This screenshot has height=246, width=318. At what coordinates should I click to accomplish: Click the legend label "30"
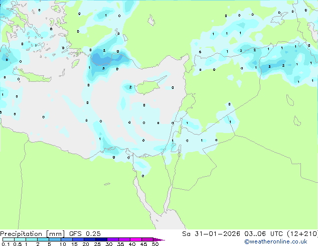click(x=109, y=244)
